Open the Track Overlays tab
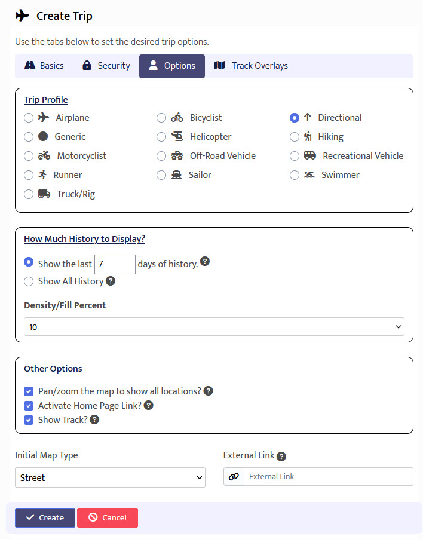 [251, 66]
